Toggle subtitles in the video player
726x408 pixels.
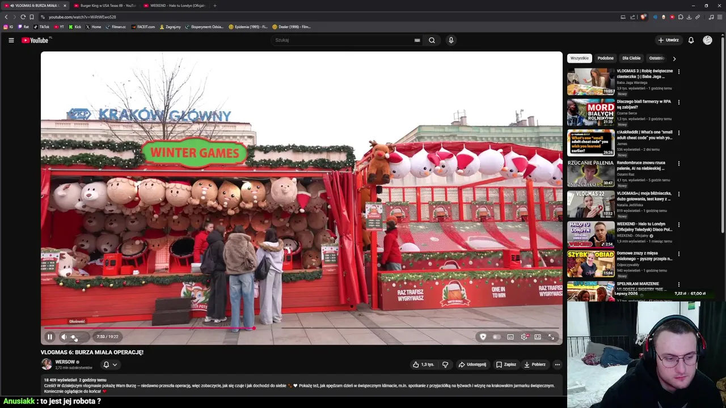click(x=510, y=337)
